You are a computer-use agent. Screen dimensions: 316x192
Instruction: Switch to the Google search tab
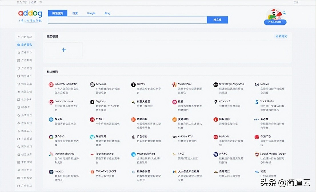pos(91,13)
